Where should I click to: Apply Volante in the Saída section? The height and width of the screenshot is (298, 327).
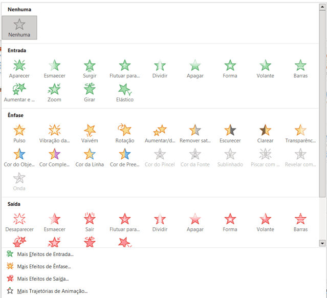pos(265,222)
